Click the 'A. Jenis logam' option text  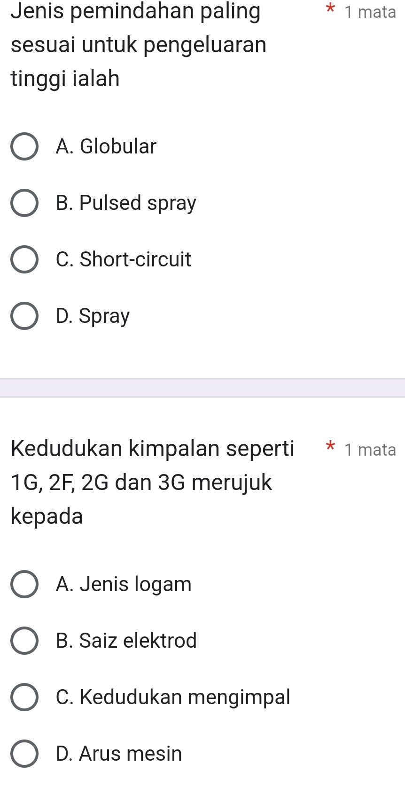[124, 584]
